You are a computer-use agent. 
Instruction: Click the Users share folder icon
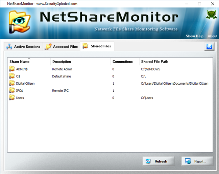pos(12,97)
